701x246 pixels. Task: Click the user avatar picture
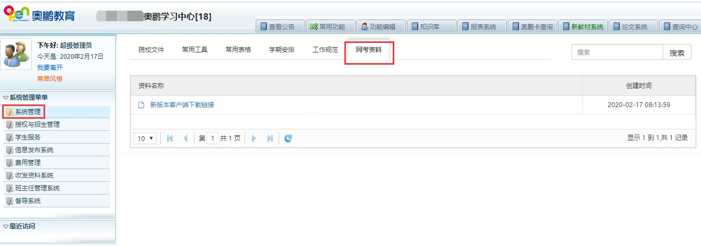[x=18, y=55]
